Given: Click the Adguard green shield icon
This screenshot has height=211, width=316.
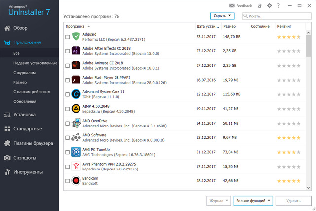Looking at the screenshot, I should pos(77,36).
